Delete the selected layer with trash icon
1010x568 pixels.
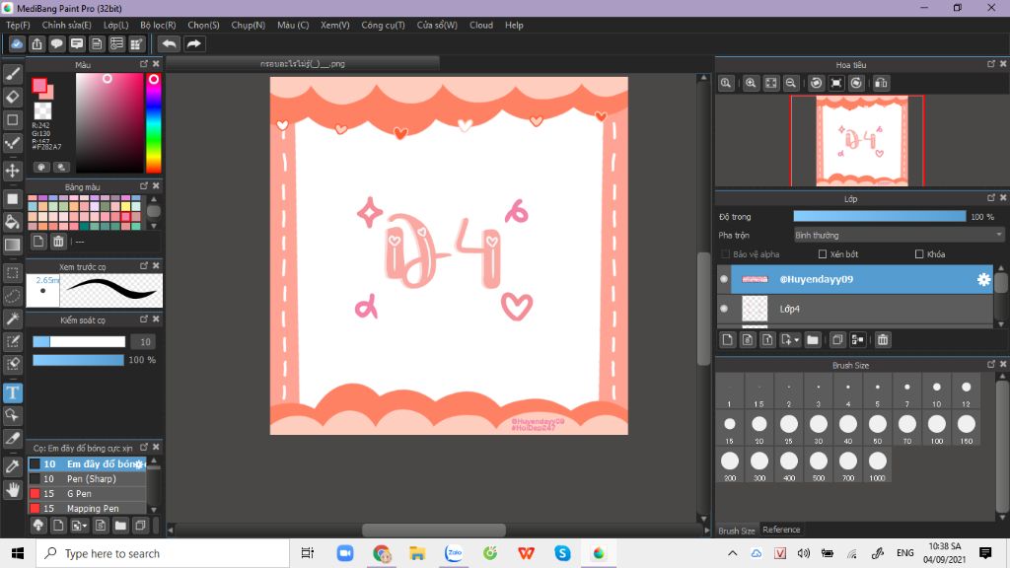click(x=883, y=340)
